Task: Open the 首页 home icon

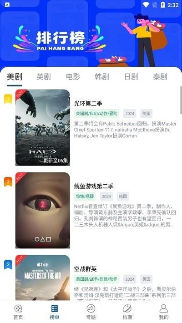Action: (18, 308)
